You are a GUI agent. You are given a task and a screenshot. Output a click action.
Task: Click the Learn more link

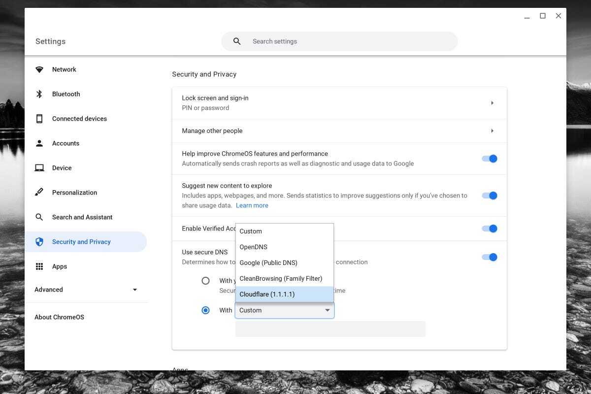(252, 205)
